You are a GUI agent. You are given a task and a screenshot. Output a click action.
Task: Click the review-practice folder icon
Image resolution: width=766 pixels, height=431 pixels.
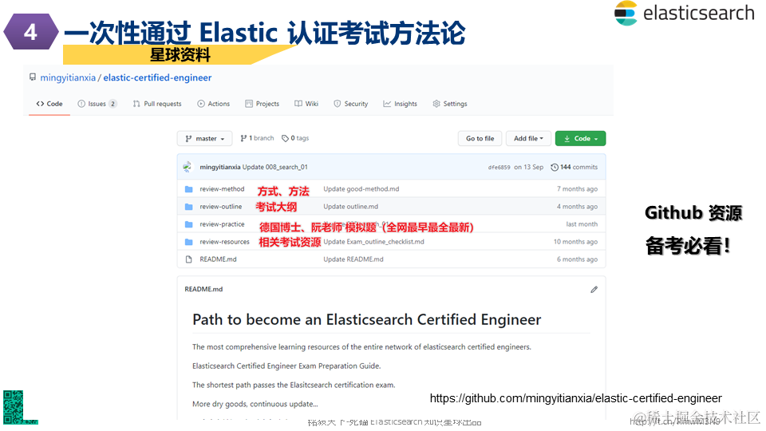pyautogui.click(x=188, y=224)
